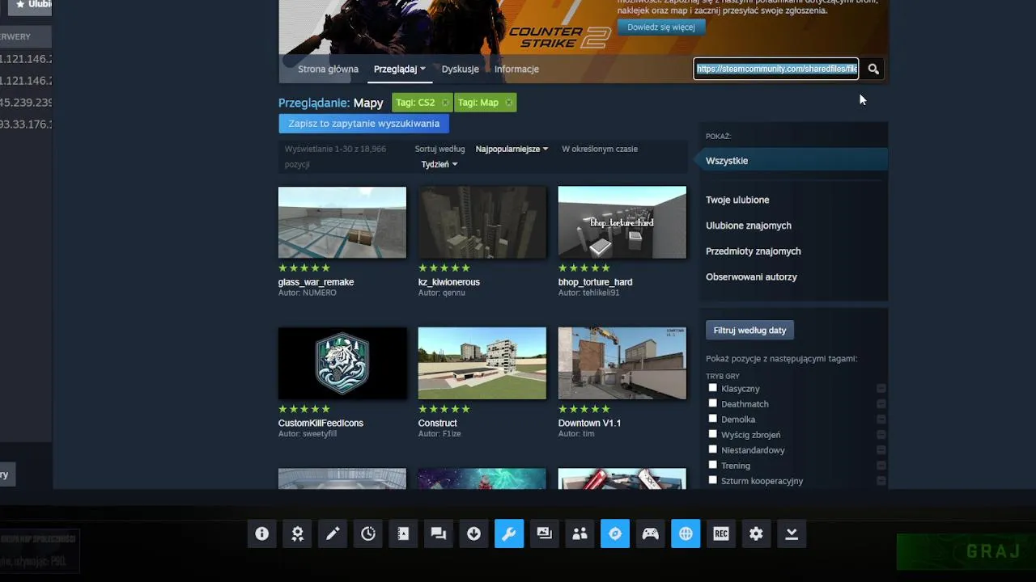Open the Informacje tab
1036x582 pixels.
point(516,69)
